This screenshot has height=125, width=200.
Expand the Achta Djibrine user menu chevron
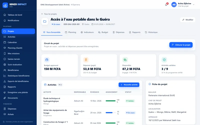point(193,4)
